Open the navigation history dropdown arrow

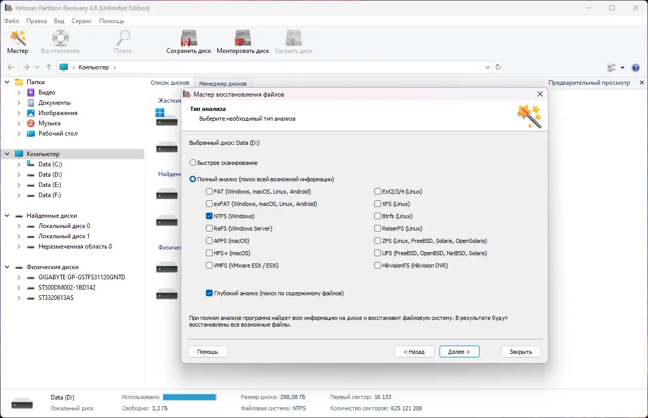[37, 67]
